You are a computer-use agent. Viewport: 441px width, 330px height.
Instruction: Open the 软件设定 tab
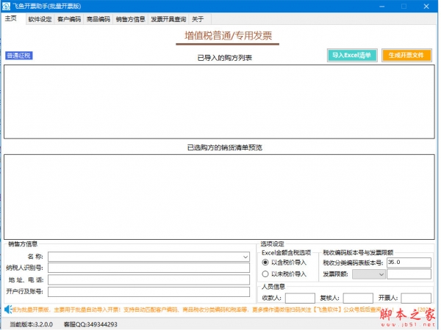[x=40, y=19]
